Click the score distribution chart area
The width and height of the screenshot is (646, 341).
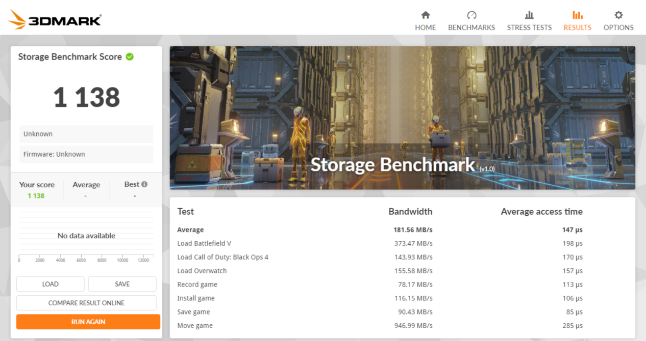point(86,234)
